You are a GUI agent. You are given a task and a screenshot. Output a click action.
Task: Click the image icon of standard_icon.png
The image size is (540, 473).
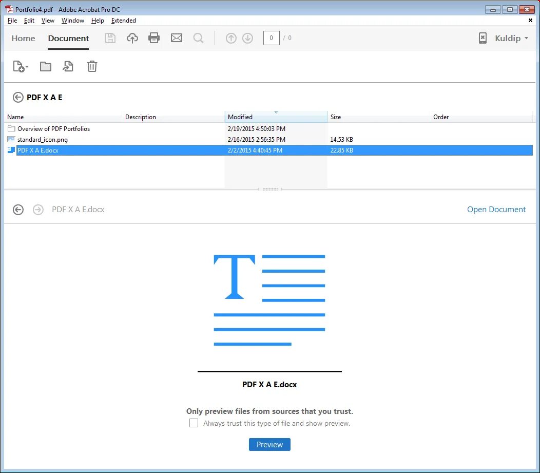coord(11,139)
